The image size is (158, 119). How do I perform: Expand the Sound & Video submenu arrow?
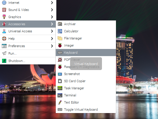click(x=52, y=10)
